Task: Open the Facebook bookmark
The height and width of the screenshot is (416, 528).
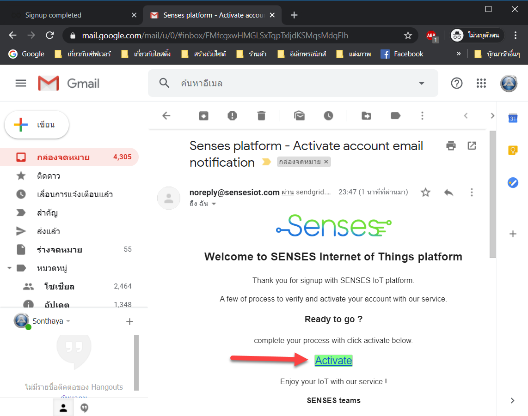Action: click(x=402, y=54)
